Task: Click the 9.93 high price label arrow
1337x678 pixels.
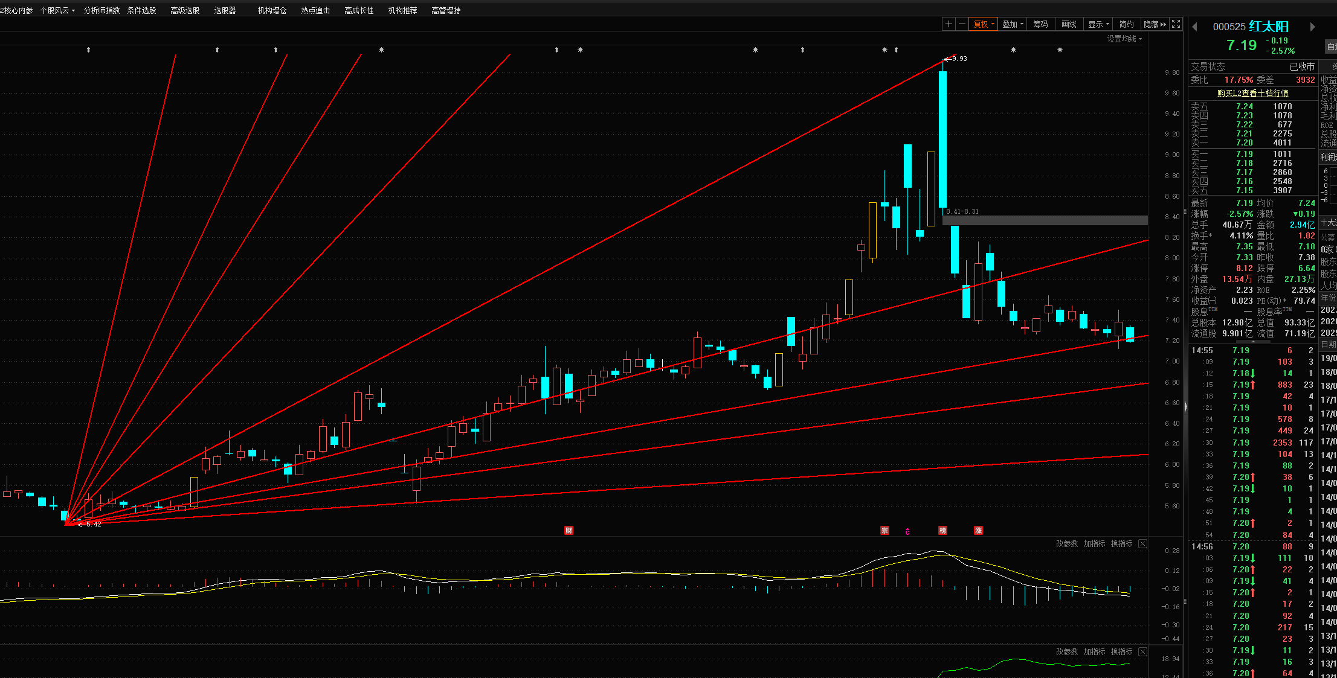Action: pos(955,59)
